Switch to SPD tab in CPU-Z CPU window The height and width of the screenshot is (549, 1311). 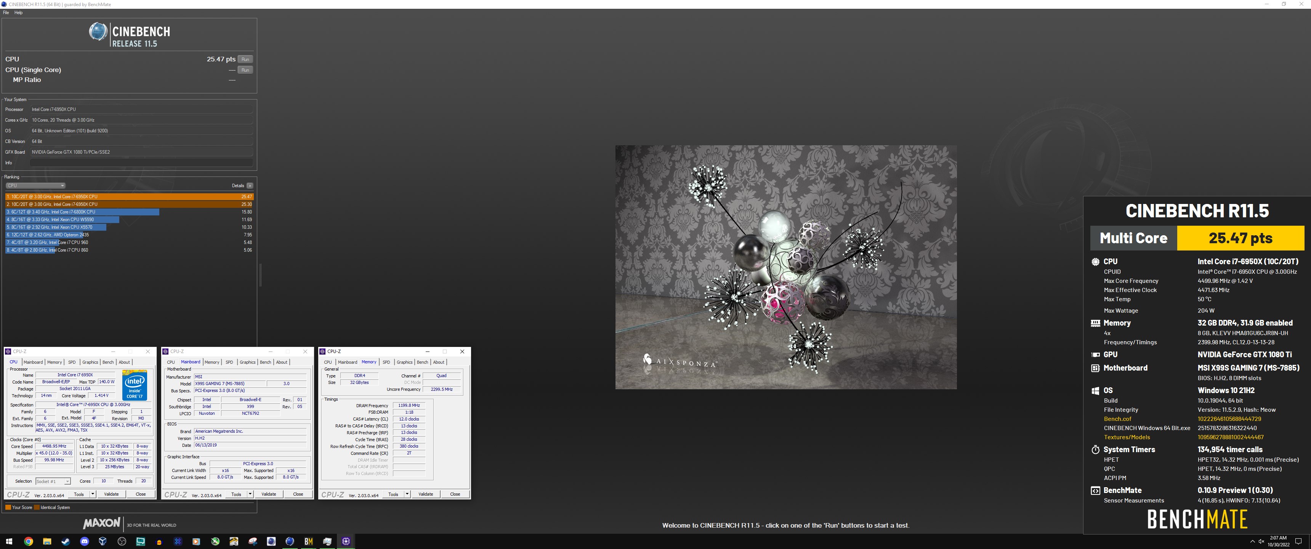pyautogui.click(x=72, y=362)
